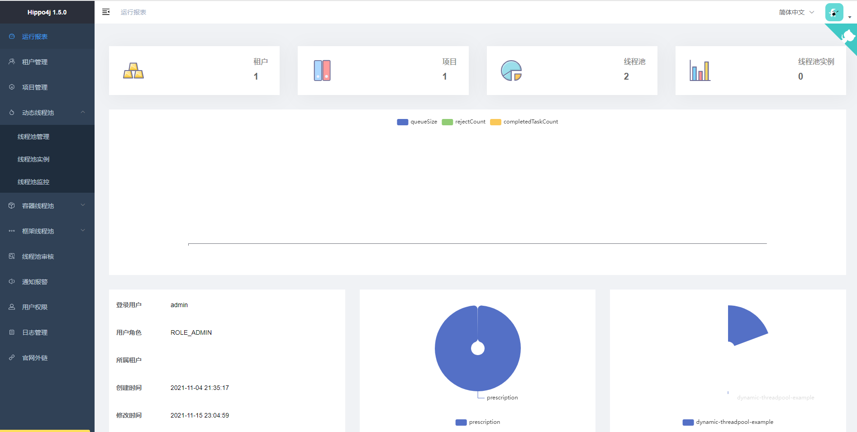Toggle rejectCount series in chart legend
Image resolution: width=857 pixels, height=432 pixels.
(x=463, y=122)
